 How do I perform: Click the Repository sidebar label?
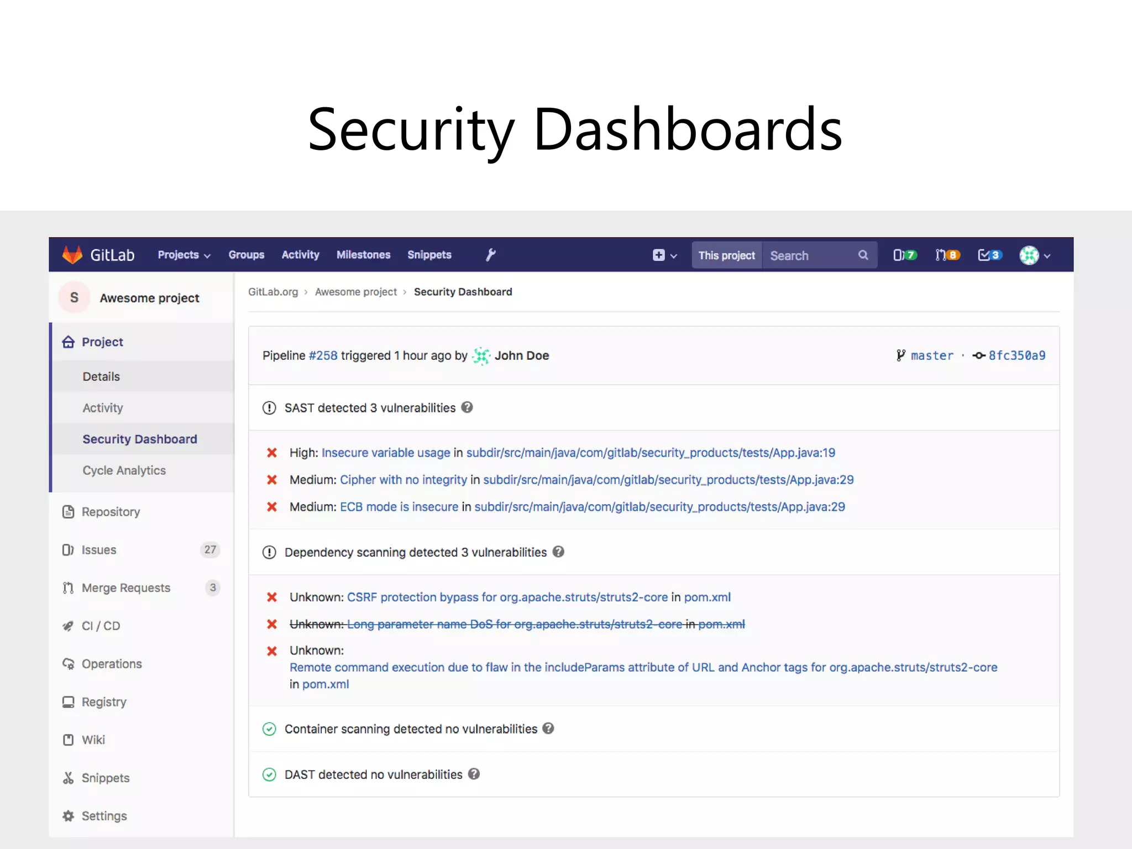(111, 512)
